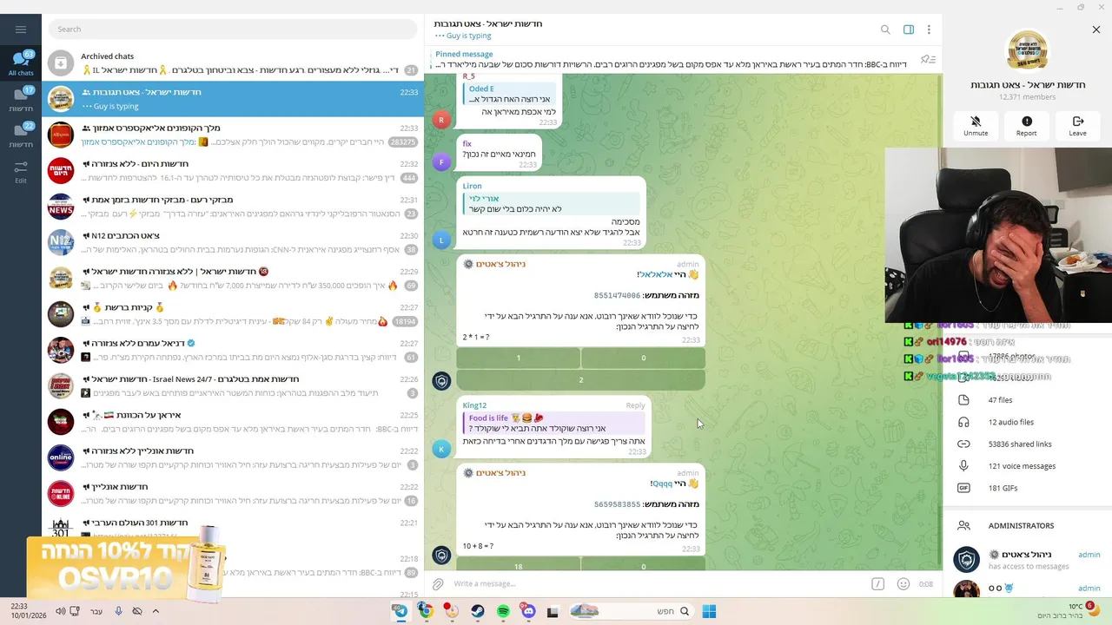The width and height of the screenshot is (1112, 625).
Task: Open avatar F of user fix
Action: coord(441,161)
